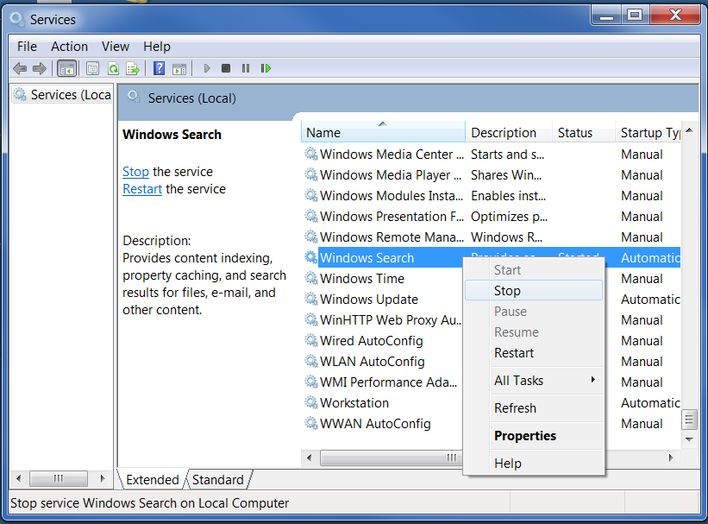Select gear icon of Windows Modules Installer row
The image size is (708, 524).
click(310, 195)
